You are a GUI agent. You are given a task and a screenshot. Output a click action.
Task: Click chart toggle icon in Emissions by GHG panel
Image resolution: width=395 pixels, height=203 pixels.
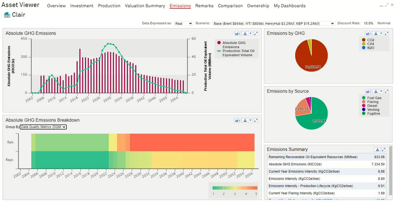pyautogui.click(x=368, y=34)
